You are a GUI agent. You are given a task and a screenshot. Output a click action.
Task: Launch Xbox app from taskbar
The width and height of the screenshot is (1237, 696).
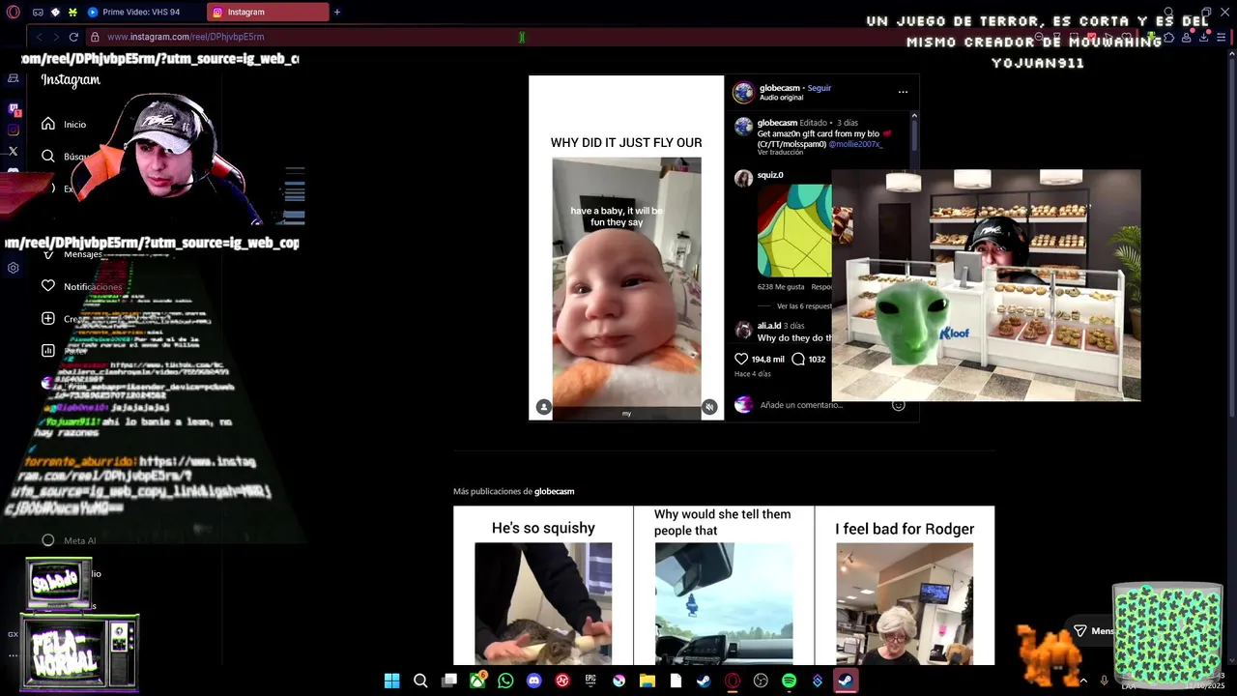pos(477,681)
